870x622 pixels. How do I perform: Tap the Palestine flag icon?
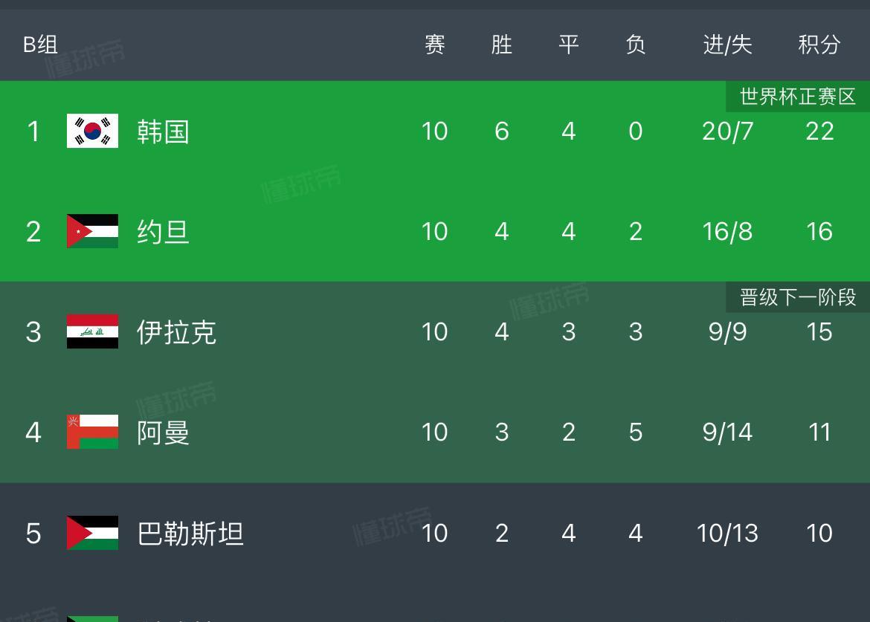(x=92, y=533)
